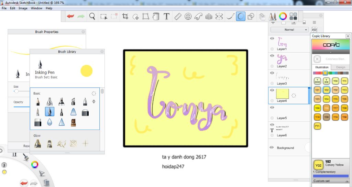Select the Text tool in toolbar
The image size is (352, 187).
pos(166,16)
